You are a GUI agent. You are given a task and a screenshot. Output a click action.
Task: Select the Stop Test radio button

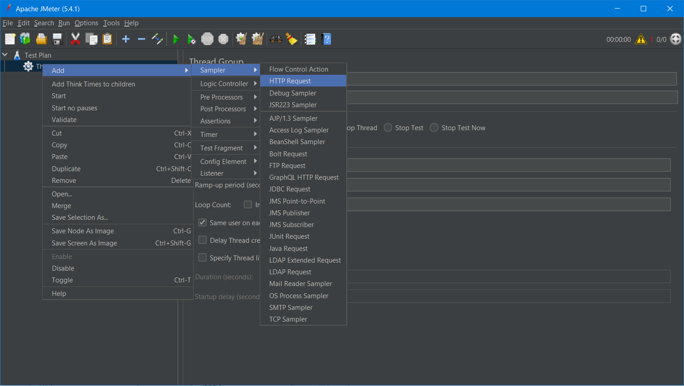(388, 128)
